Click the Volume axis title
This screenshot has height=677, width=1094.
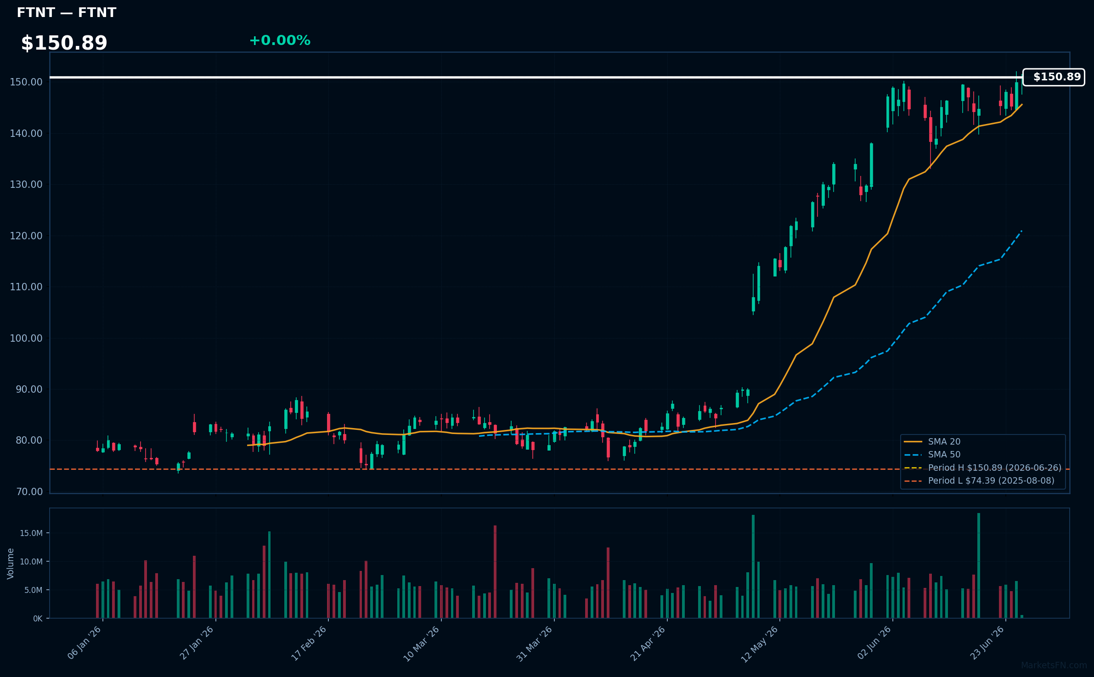[11, 564]
